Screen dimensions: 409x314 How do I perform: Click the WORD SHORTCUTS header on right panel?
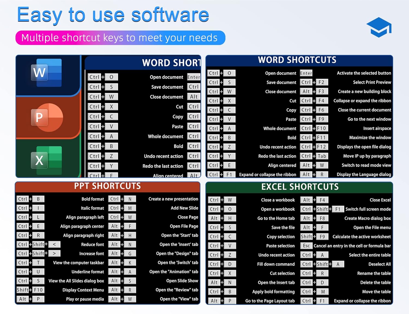297,60
